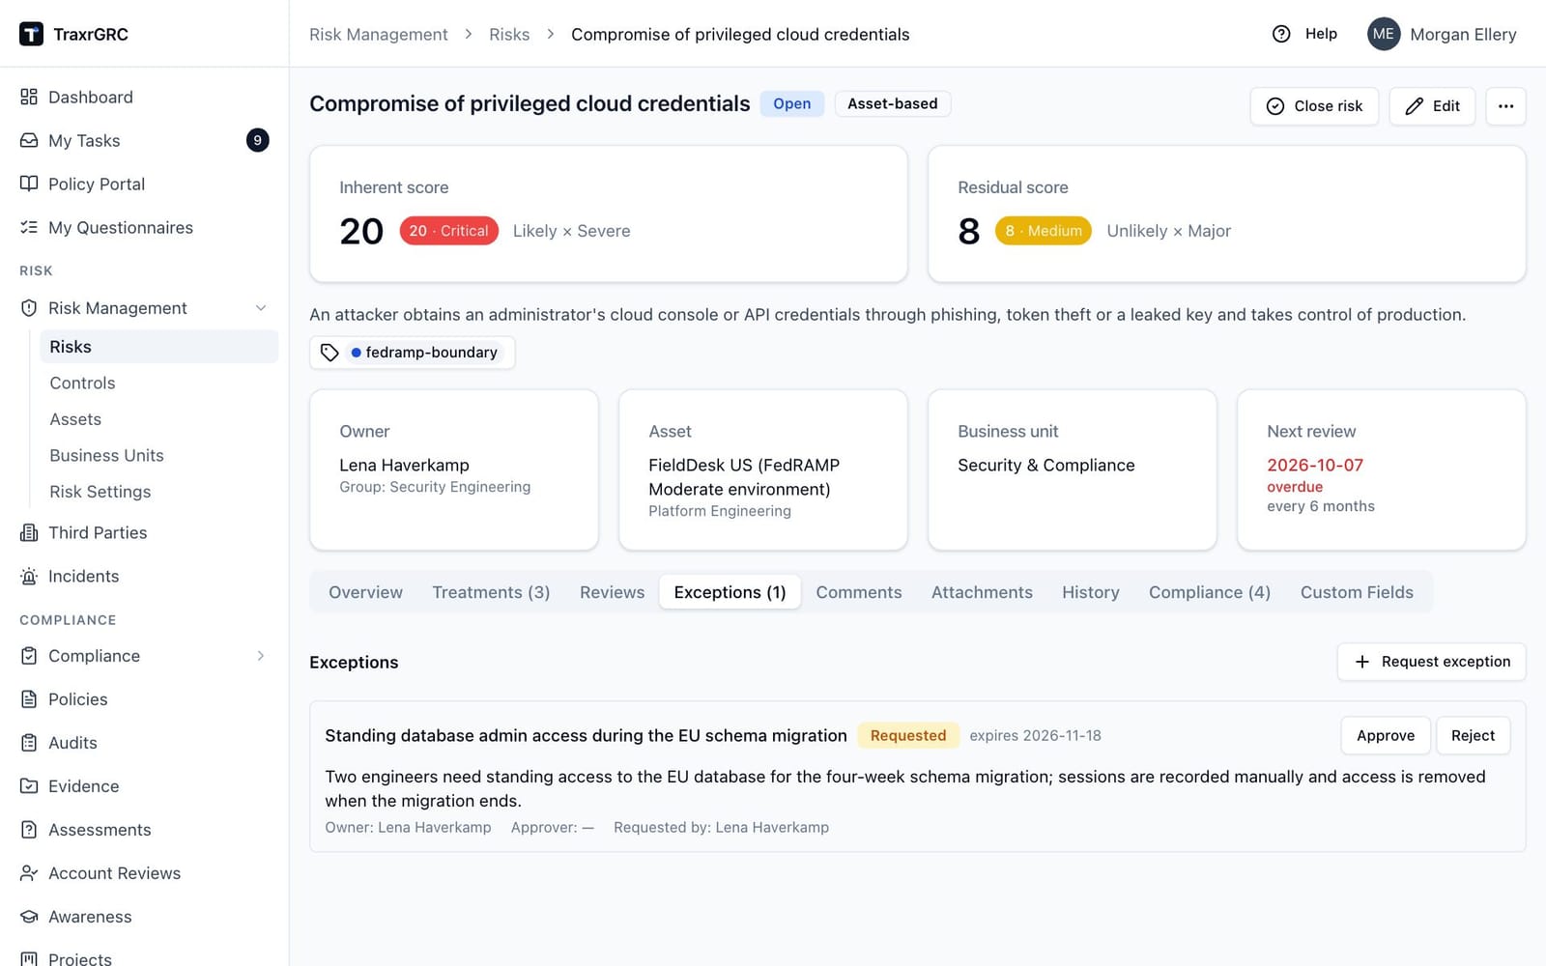1546x966 pixels.
Task: Click the Incidents siren icon
Action: click(29, 577)
